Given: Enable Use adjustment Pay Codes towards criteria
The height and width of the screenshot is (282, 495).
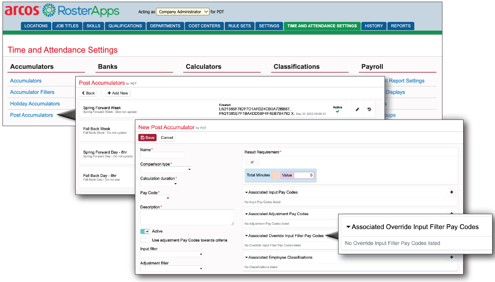Looking at the screenshot, I should [145, 240].
